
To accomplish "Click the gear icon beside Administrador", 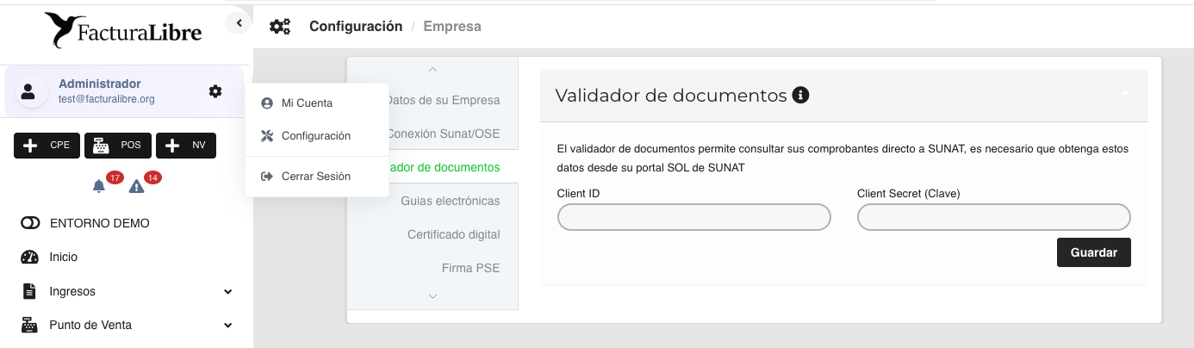I will click(x=215, y=91).
